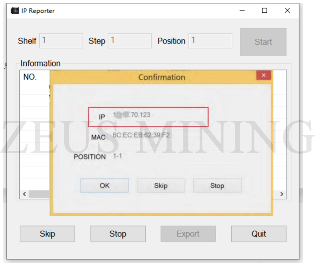Click the Skip button at the bottom

(47, 234)
